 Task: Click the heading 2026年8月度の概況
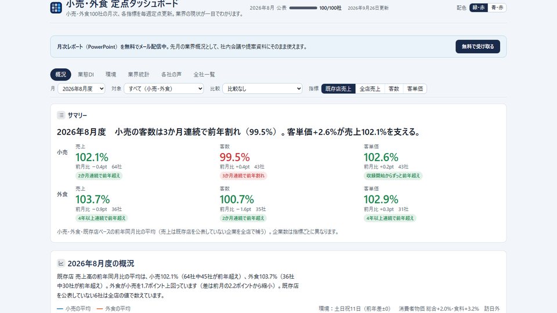pos(101,263)
